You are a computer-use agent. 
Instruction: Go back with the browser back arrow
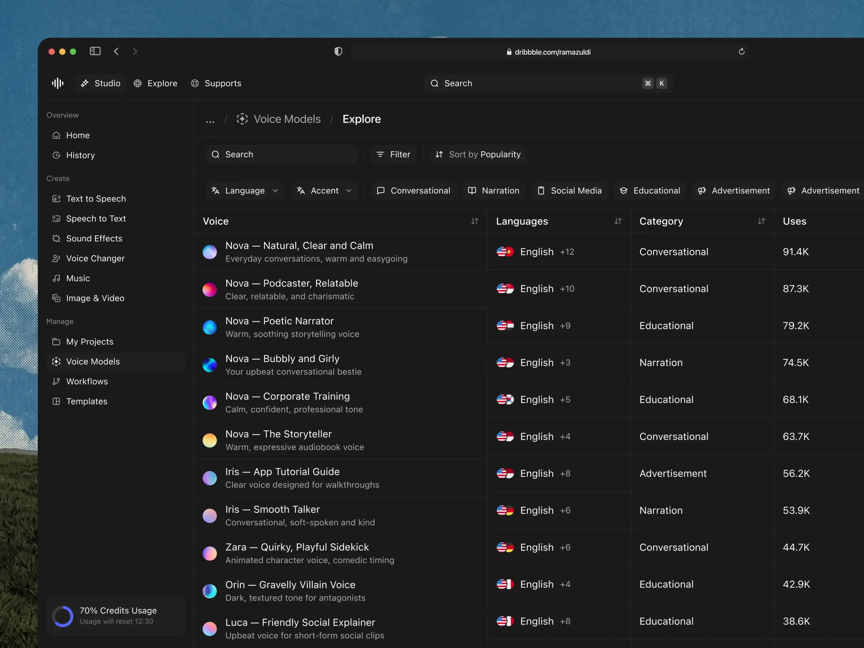pos(116,51)
